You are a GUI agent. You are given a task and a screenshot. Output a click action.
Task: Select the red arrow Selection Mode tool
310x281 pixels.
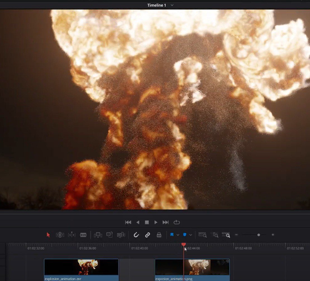click(x=48, y=235)
